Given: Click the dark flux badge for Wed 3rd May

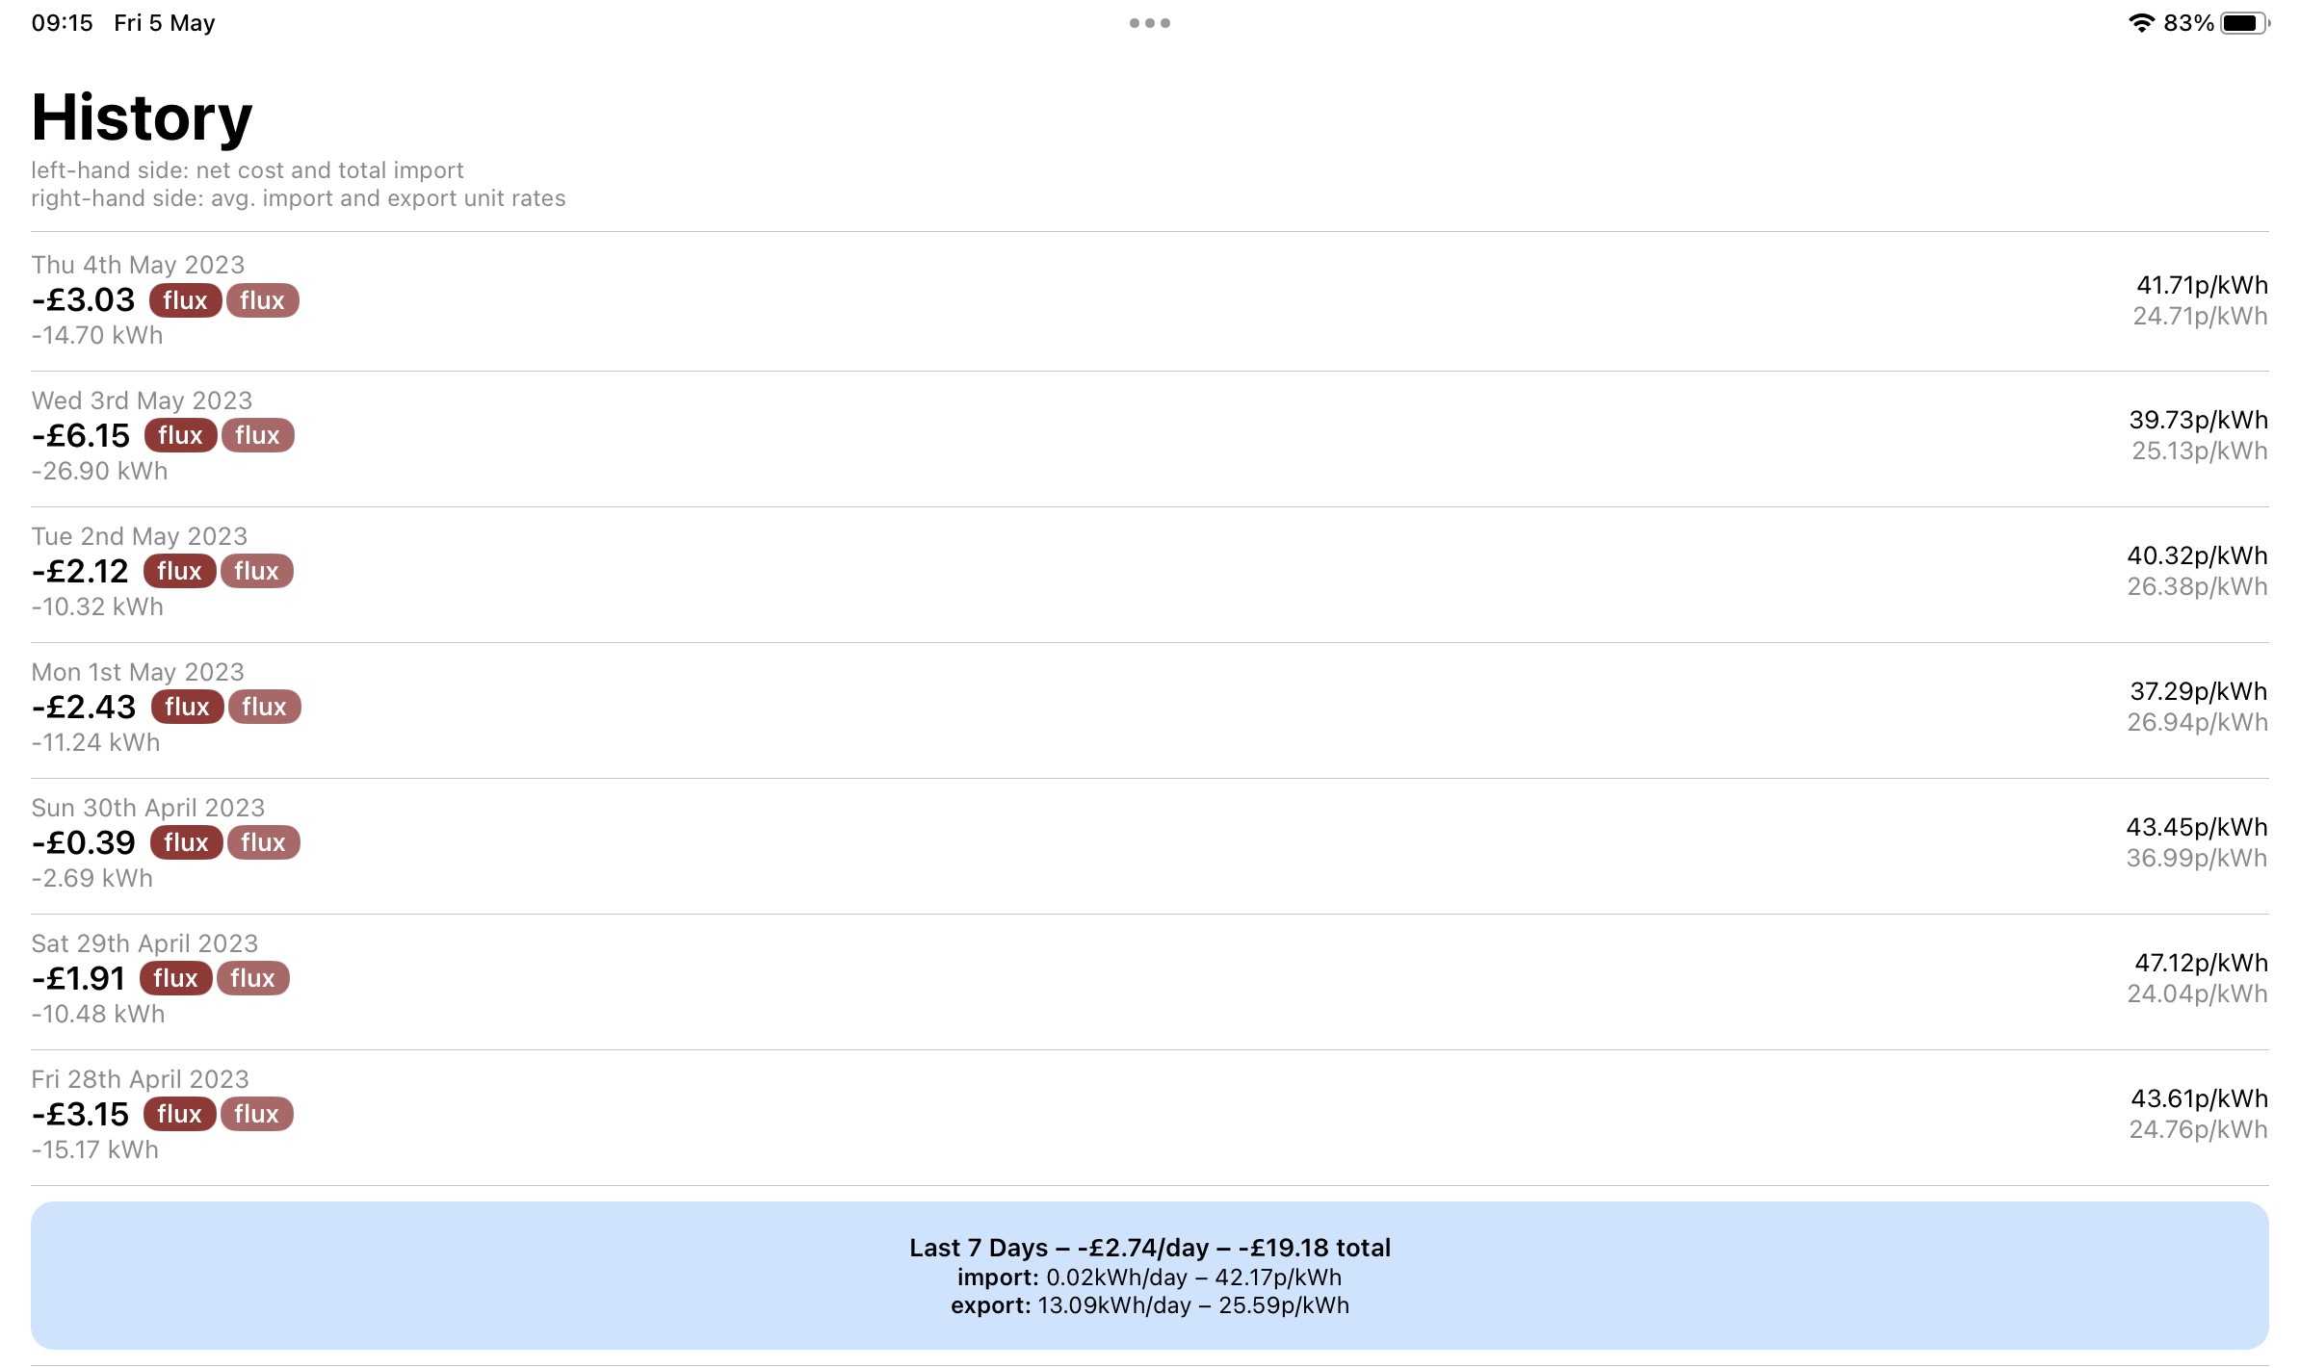Looking at the screenshot, I should point(180,435).
